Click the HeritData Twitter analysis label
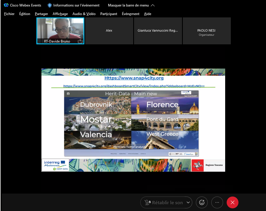Screen dimensions: 266x211 pyautogui.click(x=129, y=147)
